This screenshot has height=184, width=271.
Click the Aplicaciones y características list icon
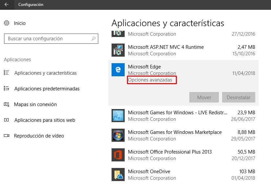point(7,73)
